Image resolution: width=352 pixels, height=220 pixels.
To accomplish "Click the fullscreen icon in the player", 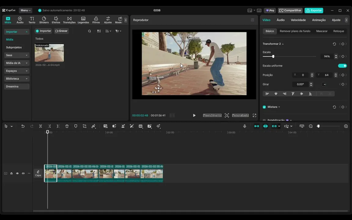I will tap(254, 116).
